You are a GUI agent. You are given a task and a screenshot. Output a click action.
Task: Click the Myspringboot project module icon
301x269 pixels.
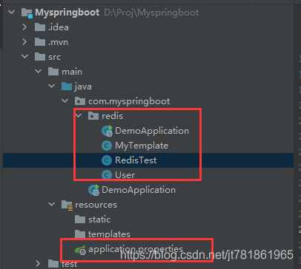tap(27, 13)
